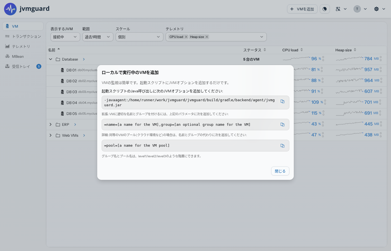391x251 pixels.
Task: Copy the name and group parameter
Action: (x=282, y=125)
